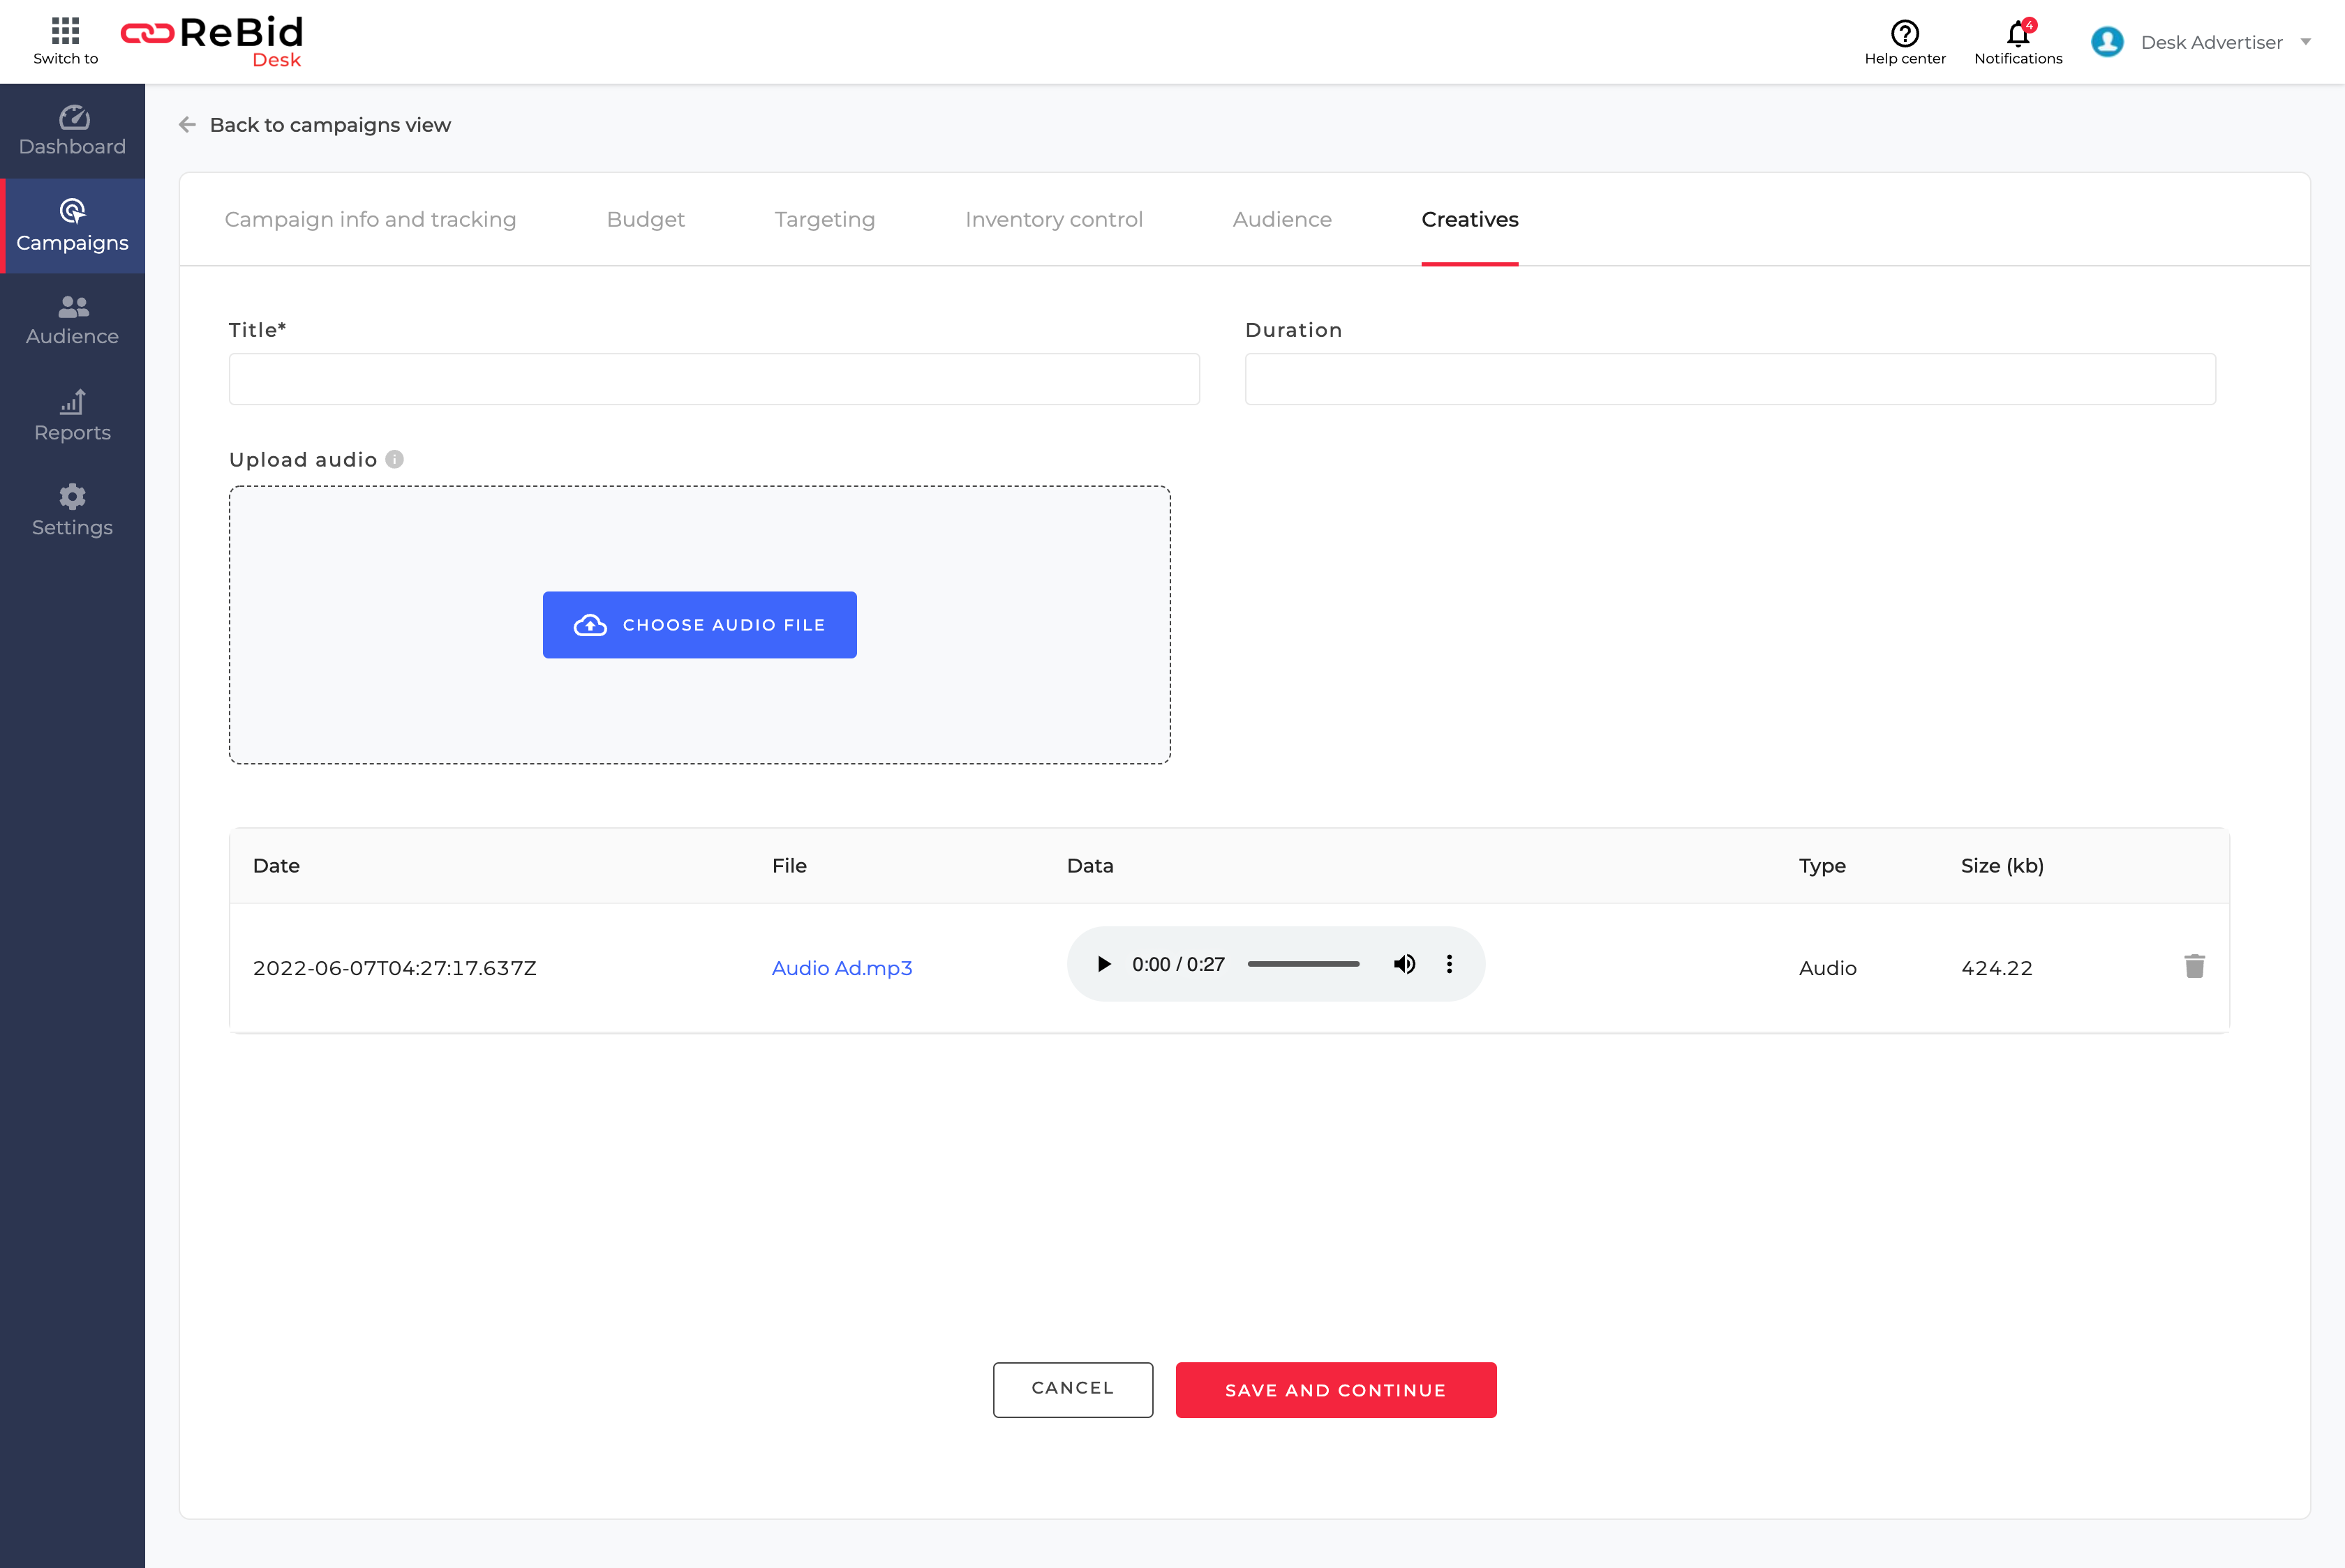Viewport: 2345px width, 1568px height.
Task: Click the audio upload drop zone
Action: (699, 625)
